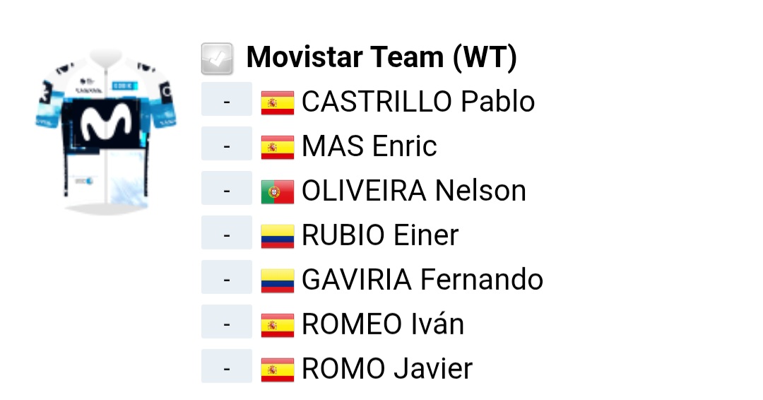Open ROMO Javier rider profile
The image size is (763, 400).
(387, 369)
